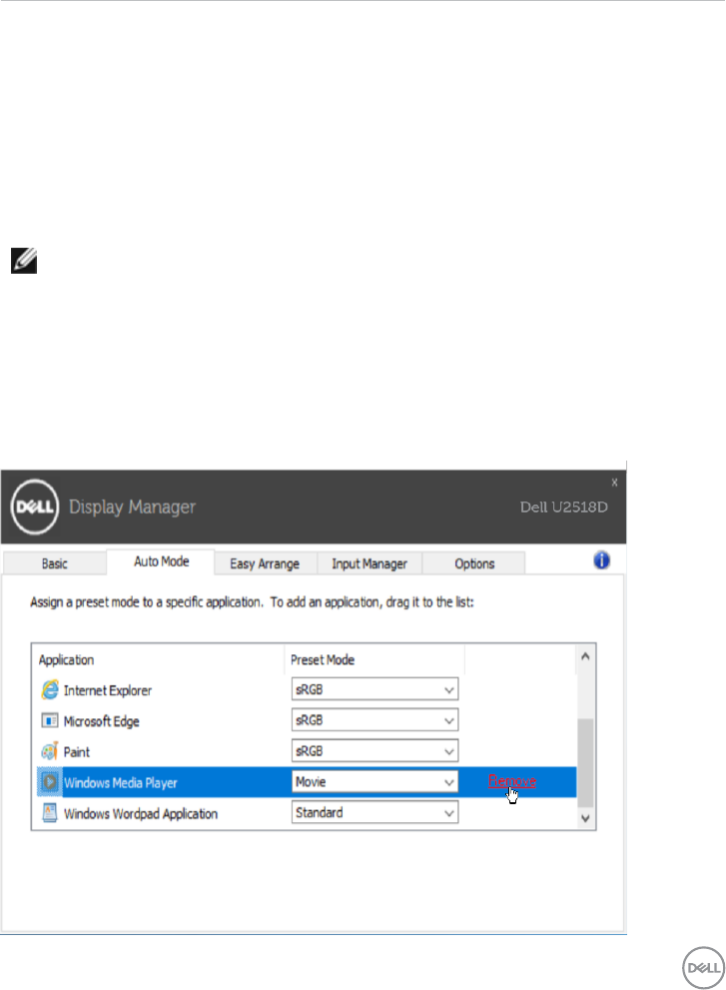Close the Display Manager window
The image size is (726, 990).
click(x=614, y=483)
